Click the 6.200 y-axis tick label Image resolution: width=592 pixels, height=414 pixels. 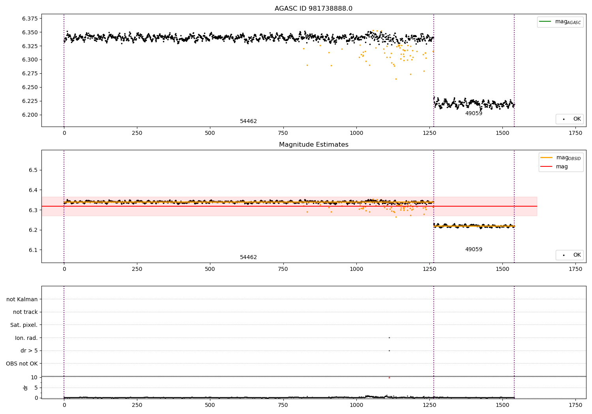tap(30, 115)
